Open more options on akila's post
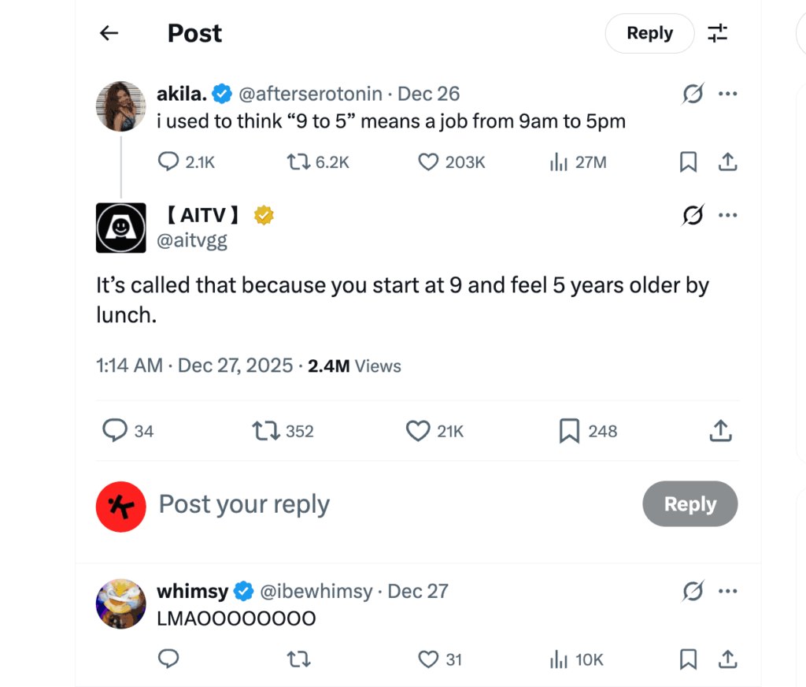 tap(728, 93)
